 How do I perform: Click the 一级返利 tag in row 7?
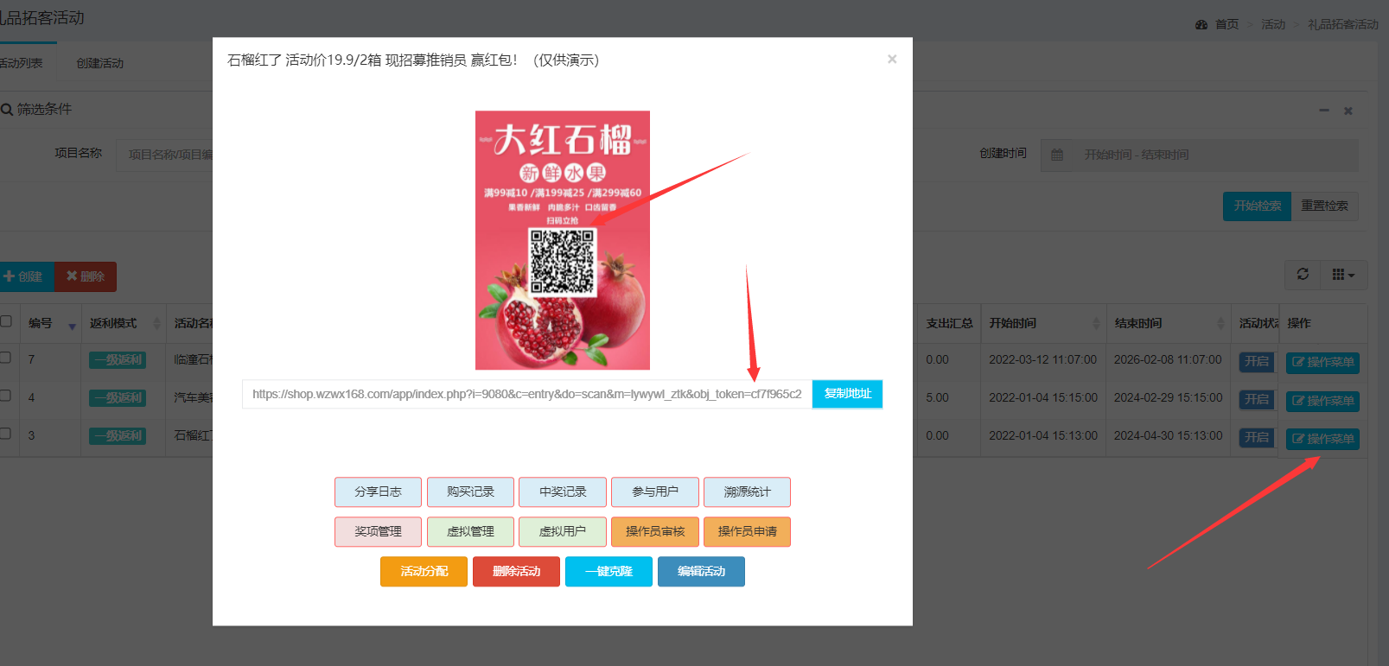pyautogui.click(x=118, y=360)
